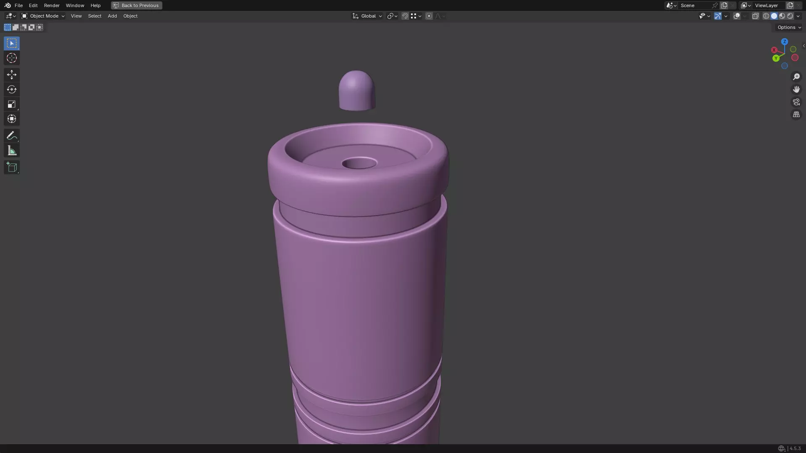
Task: Toggle snapping magnet
Action: pyautogui.click(x=405, y=16)
